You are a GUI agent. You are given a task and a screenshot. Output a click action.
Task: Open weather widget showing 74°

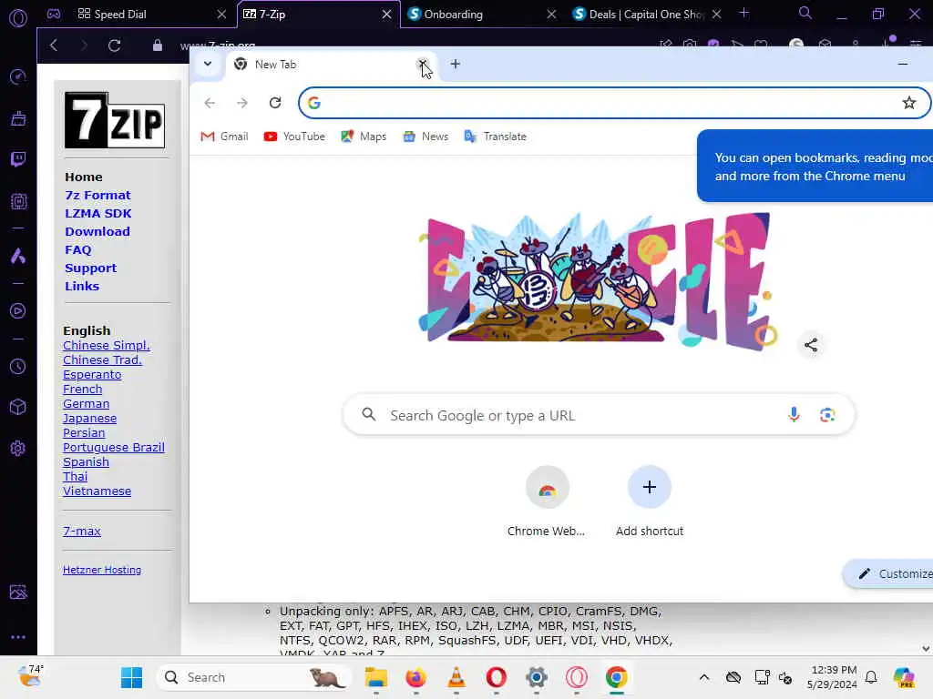[x=30, y=676]
